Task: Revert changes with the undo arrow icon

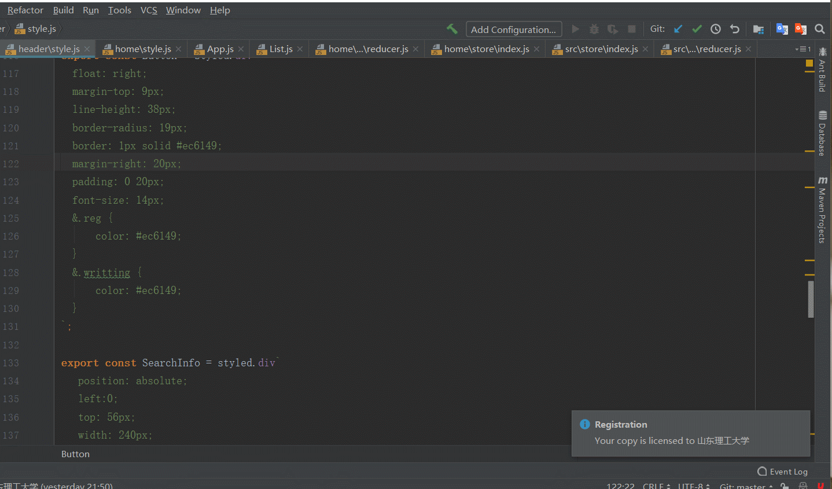Action: coord(735,29)
